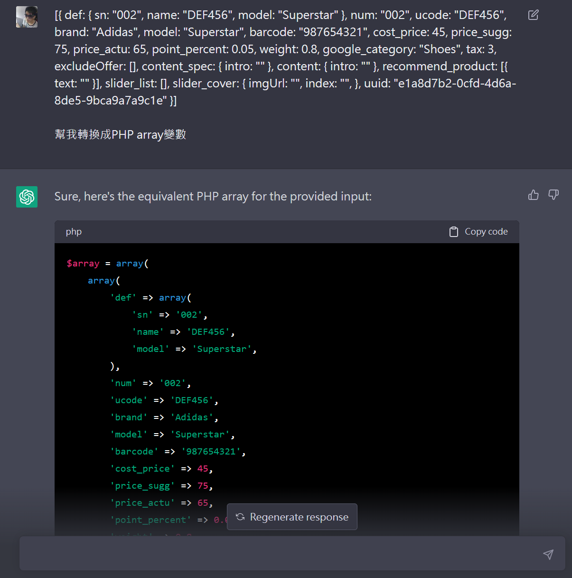Screen dimensions: 572x578
Task: Click the $array variable in code
Action: pos(83,264)
